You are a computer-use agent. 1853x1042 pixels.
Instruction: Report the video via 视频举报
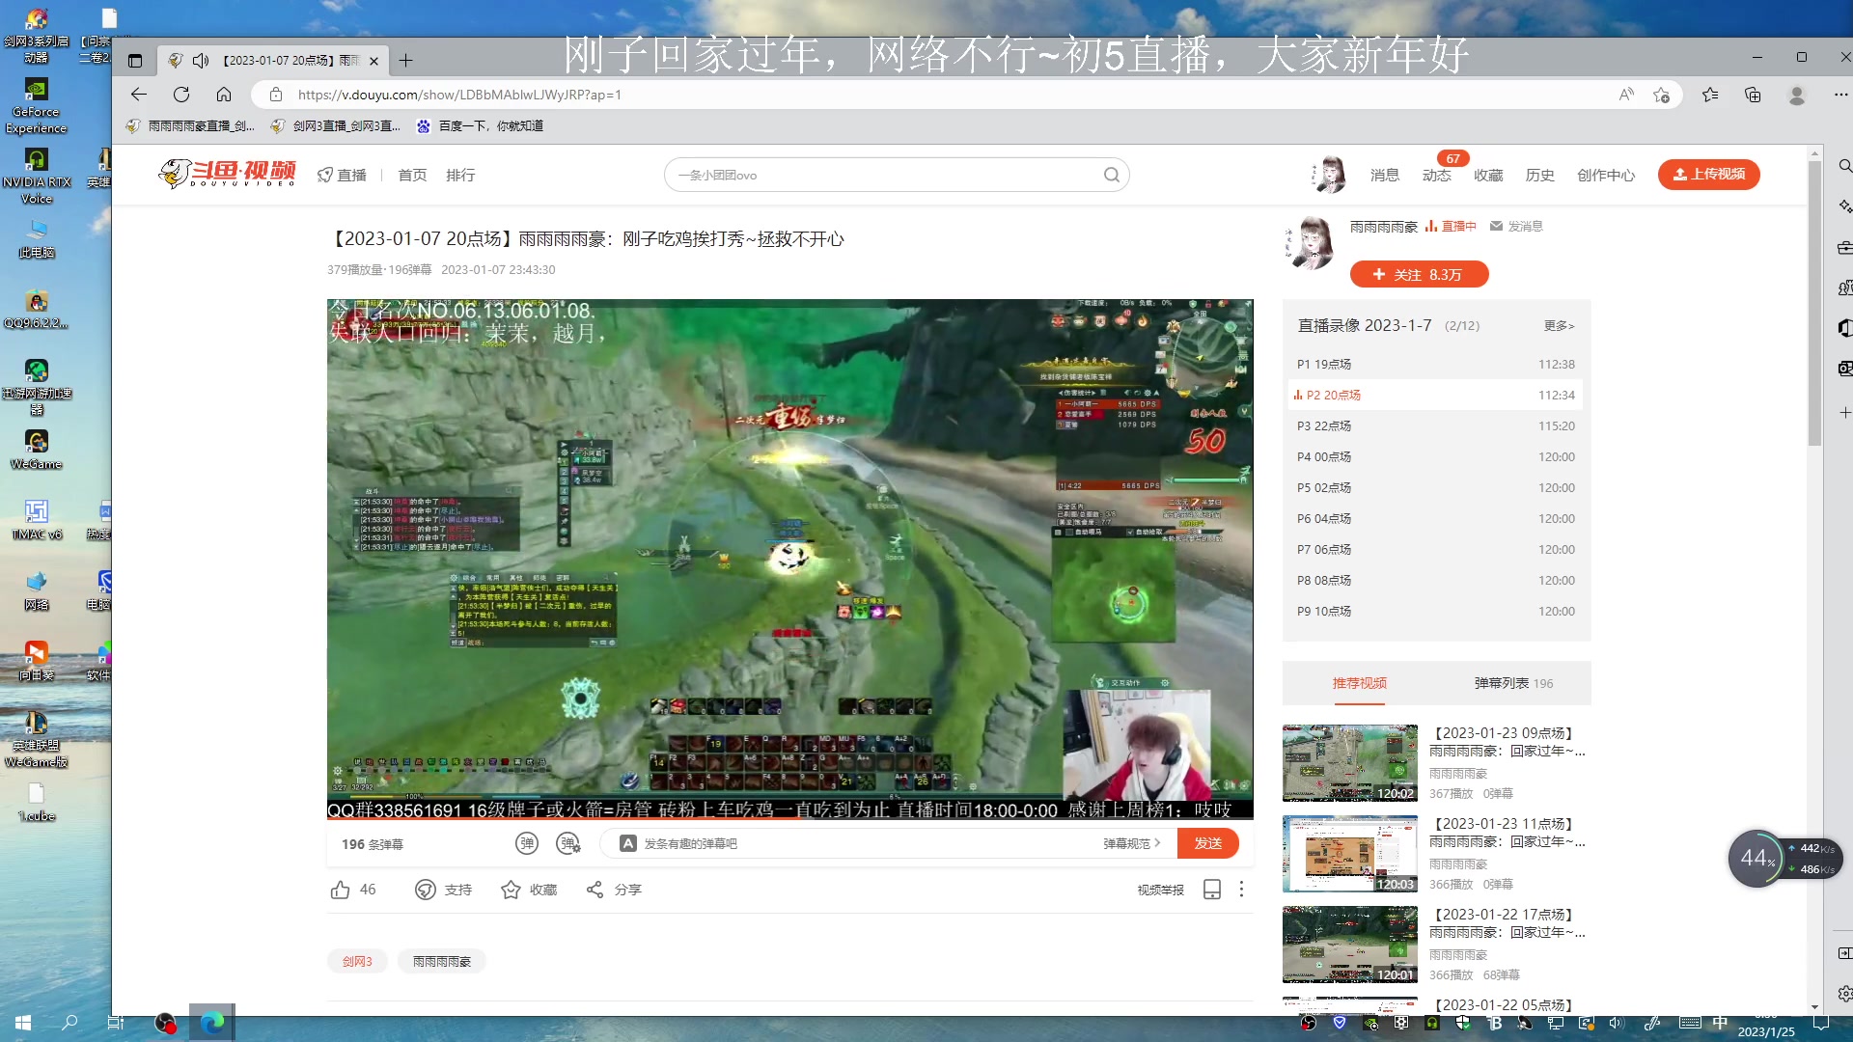[1160, 891]
